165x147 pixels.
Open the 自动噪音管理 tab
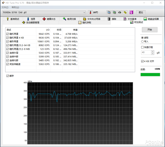point(31,22)
